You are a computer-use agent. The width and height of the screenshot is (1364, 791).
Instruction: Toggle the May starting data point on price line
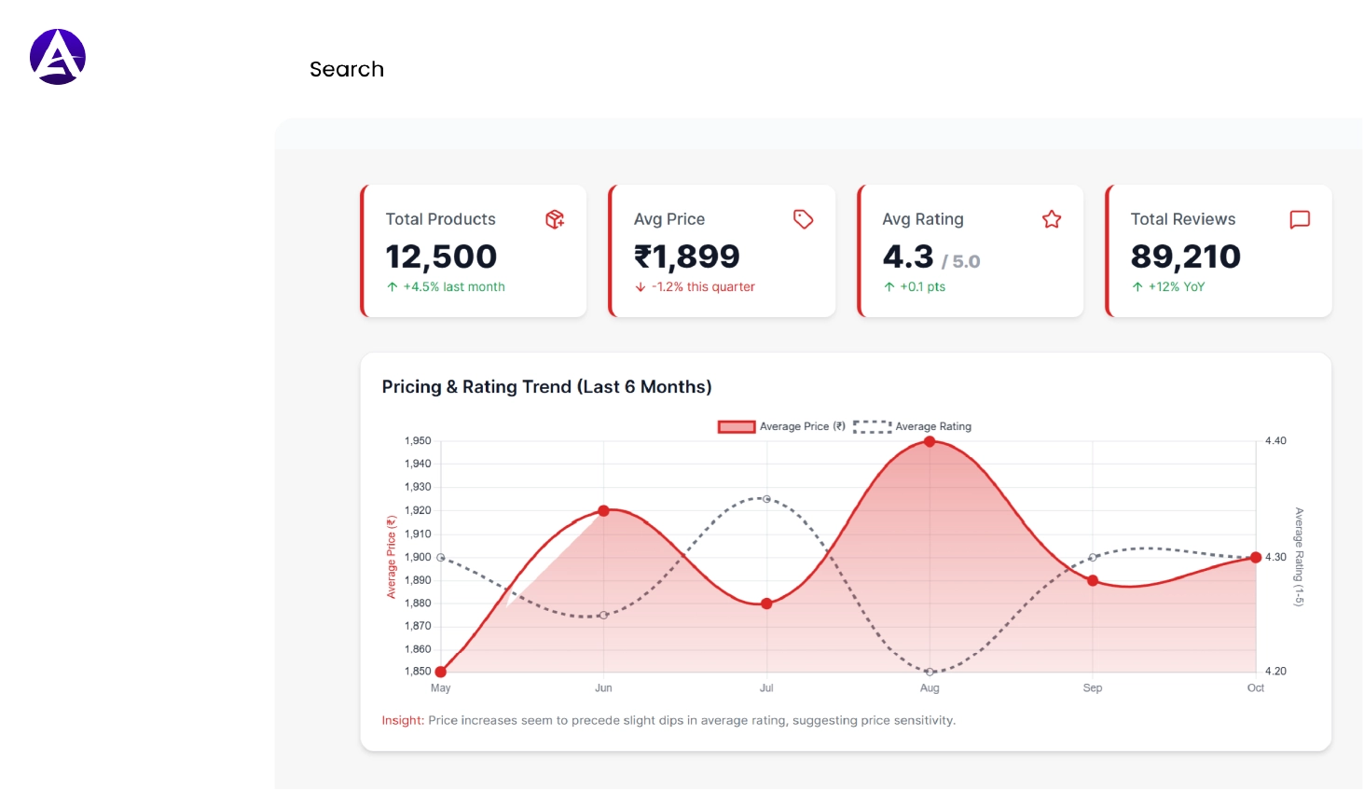pyautogui.click(x=440, y=671)
